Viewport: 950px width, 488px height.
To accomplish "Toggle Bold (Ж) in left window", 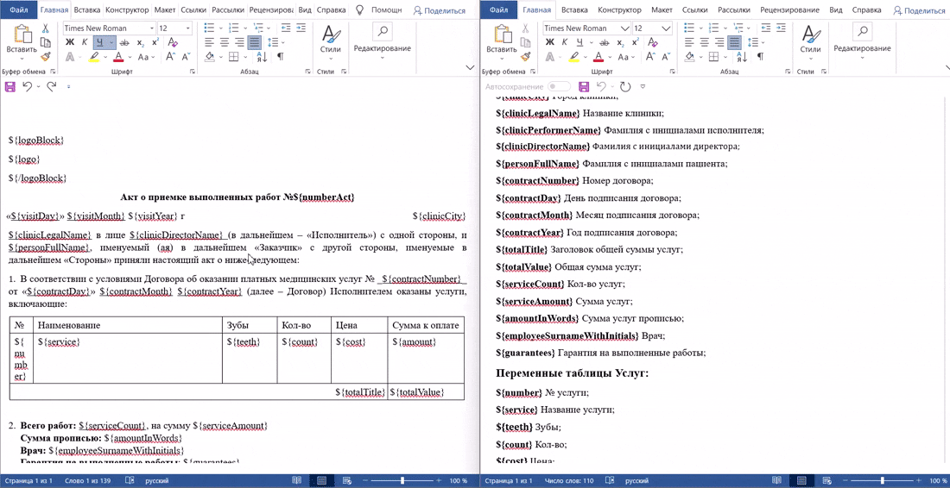I will pos(69,42).
